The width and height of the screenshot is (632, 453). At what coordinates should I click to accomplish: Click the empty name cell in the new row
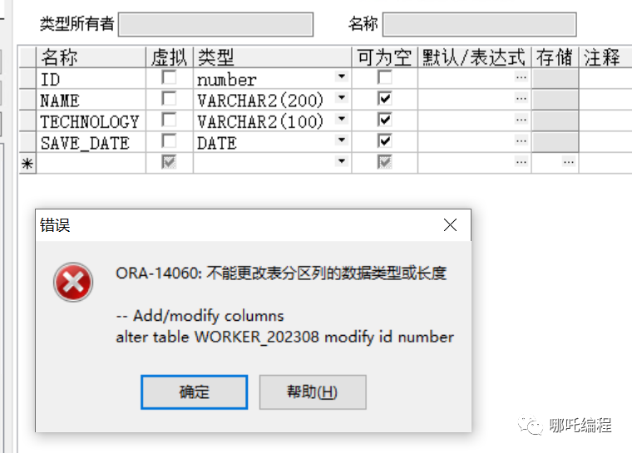[x=91, y=164]
